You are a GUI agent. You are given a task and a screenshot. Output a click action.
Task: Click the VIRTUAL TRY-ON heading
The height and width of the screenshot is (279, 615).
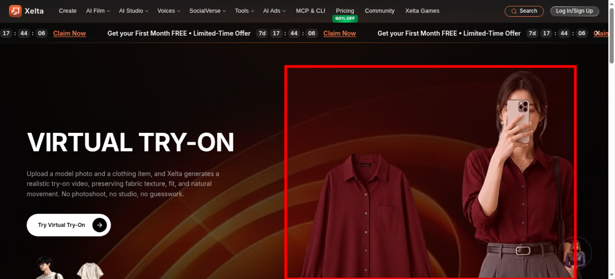click(131, 142)
